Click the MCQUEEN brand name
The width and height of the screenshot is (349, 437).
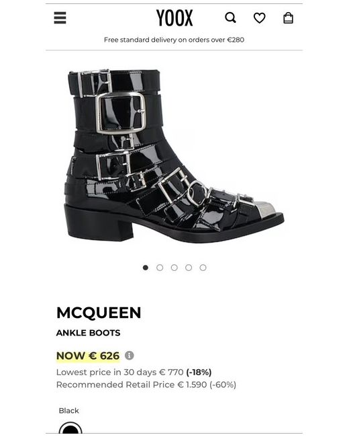[99, 313]
